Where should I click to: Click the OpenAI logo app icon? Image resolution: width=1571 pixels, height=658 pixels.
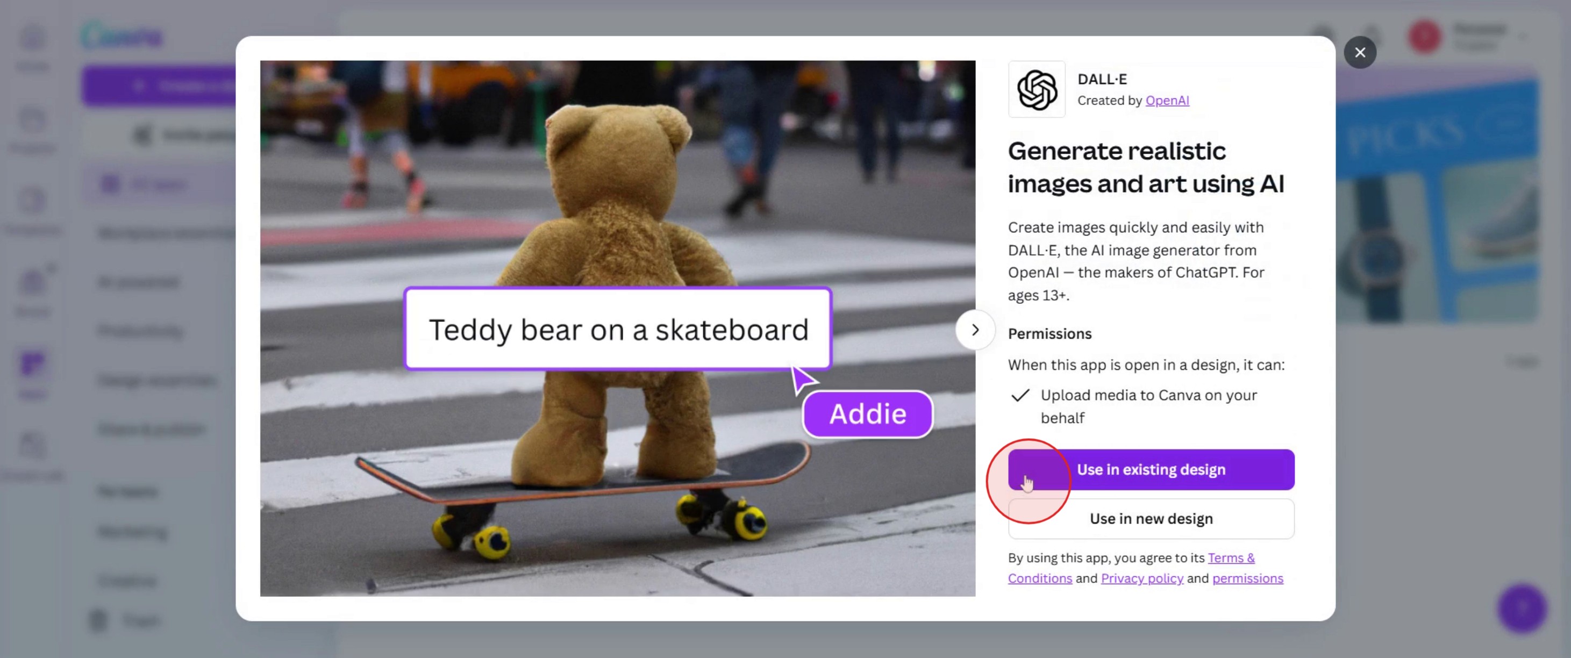coord(1037,89)
